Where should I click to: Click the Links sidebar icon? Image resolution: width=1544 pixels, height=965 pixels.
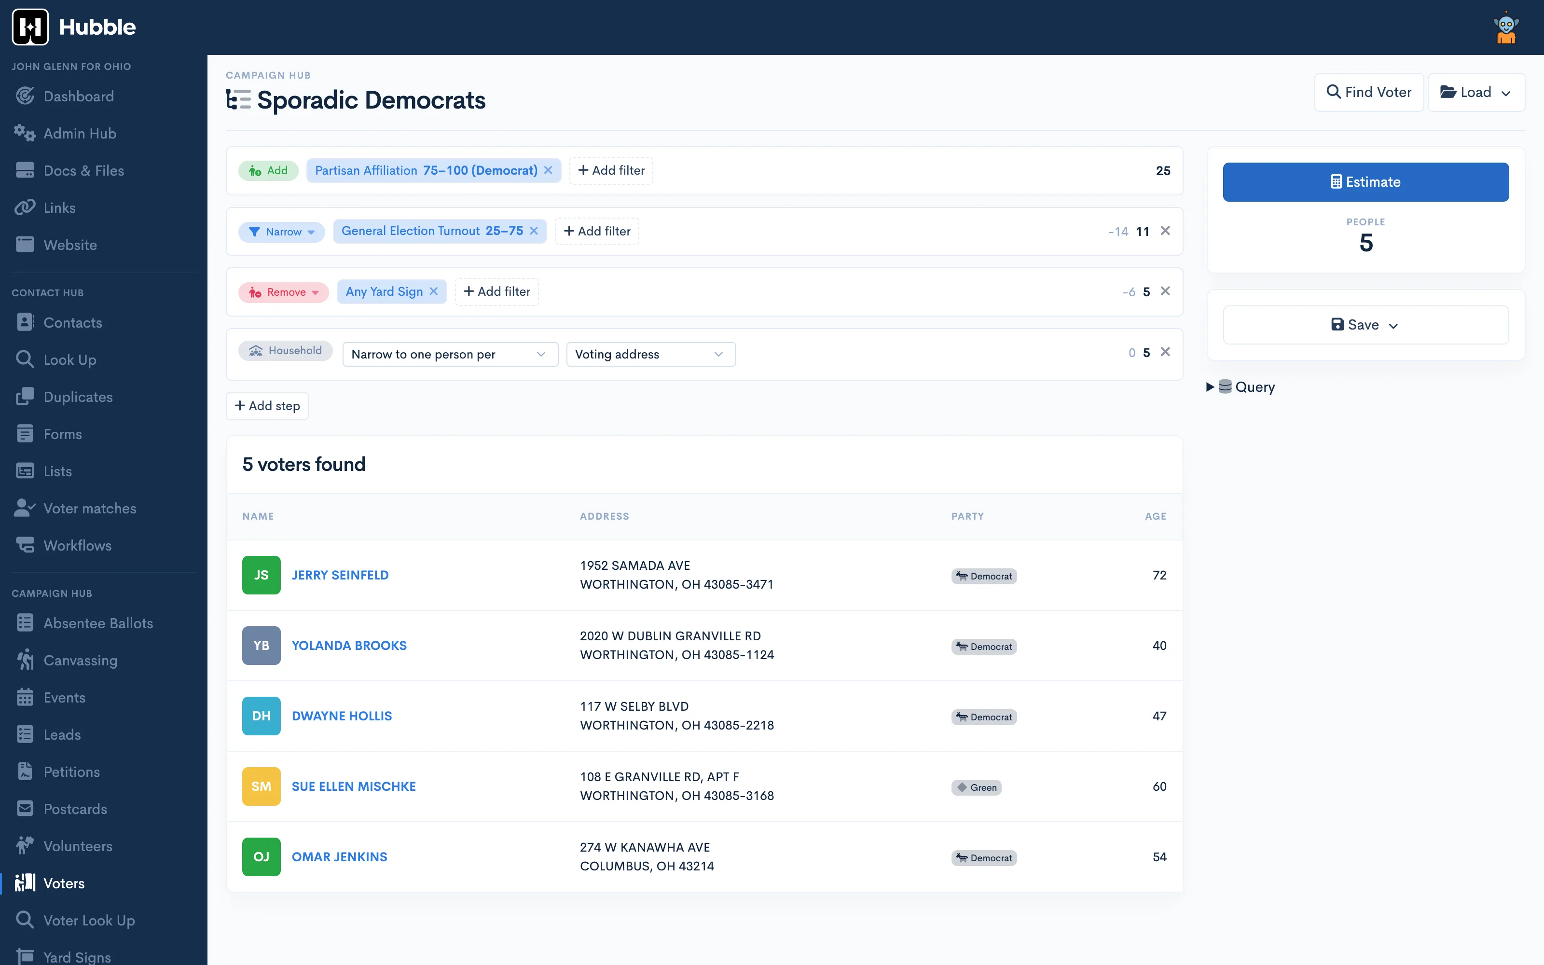(x=25, y=207)
